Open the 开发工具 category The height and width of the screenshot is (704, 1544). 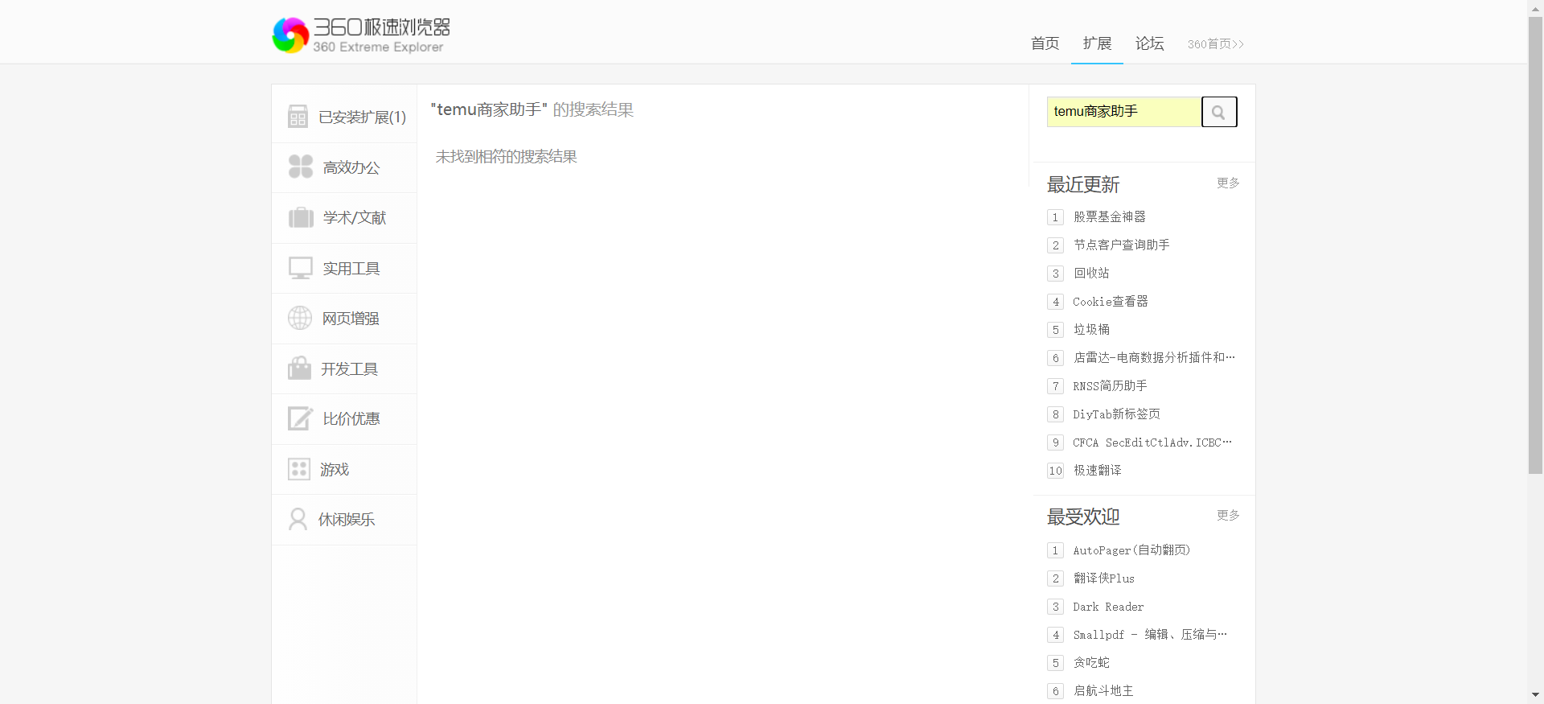click(344, 368)
